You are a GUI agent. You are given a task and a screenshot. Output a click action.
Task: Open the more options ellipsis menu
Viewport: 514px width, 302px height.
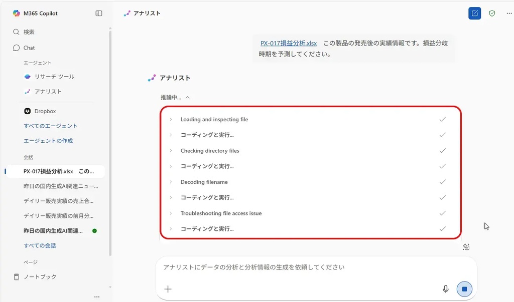point(509,14)
